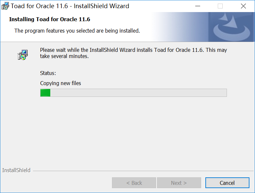Minimize the InstallShield Wizard window

[197, 6]
